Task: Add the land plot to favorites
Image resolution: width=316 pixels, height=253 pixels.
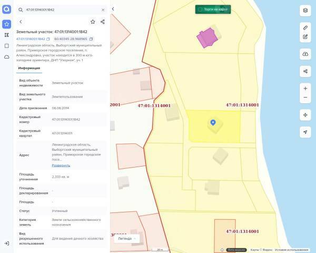Action: [x=93, y=22]
